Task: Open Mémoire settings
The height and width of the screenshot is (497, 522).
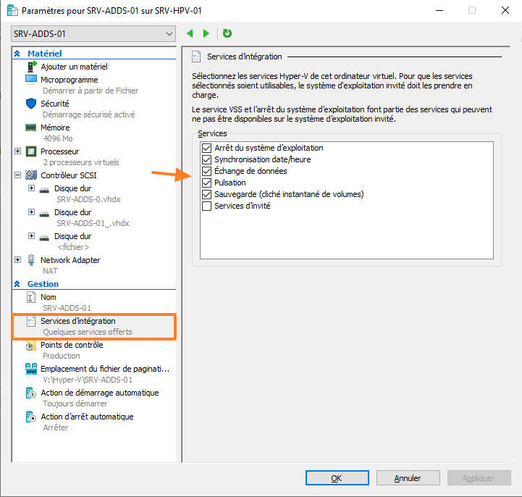Action: [55, 128]
